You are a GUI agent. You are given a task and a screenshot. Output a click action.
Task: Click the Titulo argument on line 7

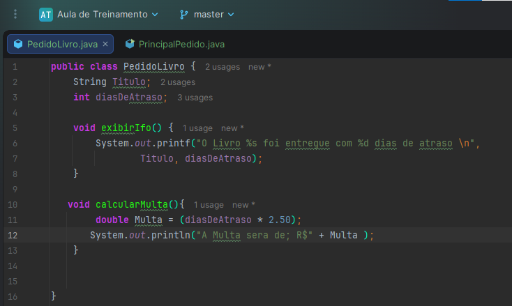pyautogui.click(x=157, y=158)
